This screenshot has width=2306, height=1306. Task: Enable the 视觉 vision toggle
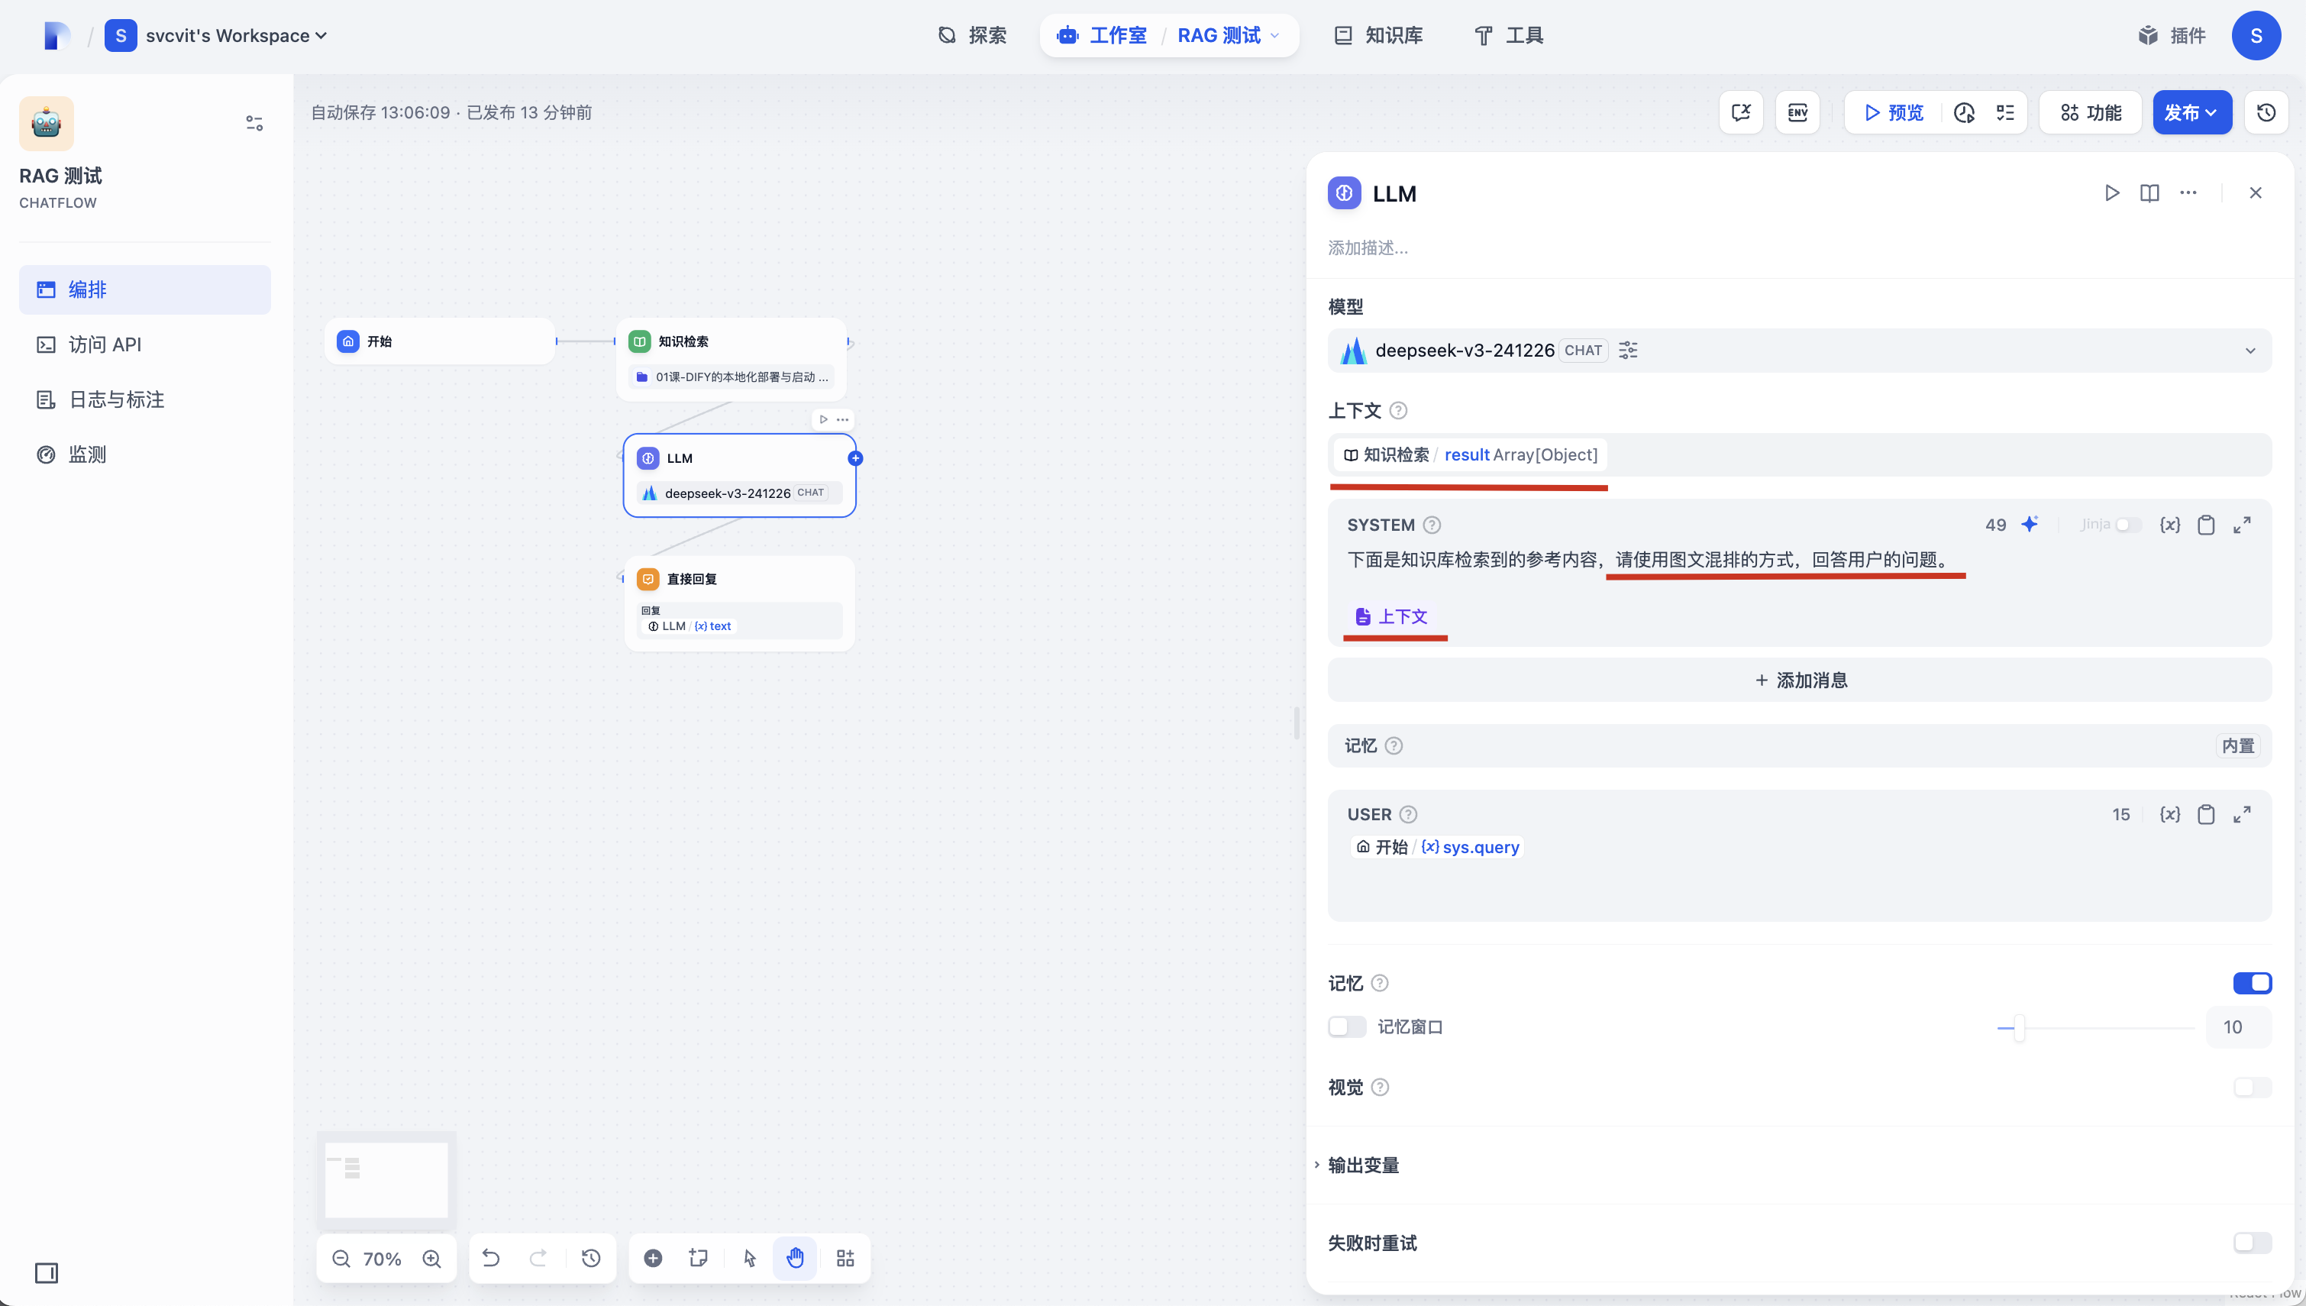pyautogui.click(x=2251, y=1087)
